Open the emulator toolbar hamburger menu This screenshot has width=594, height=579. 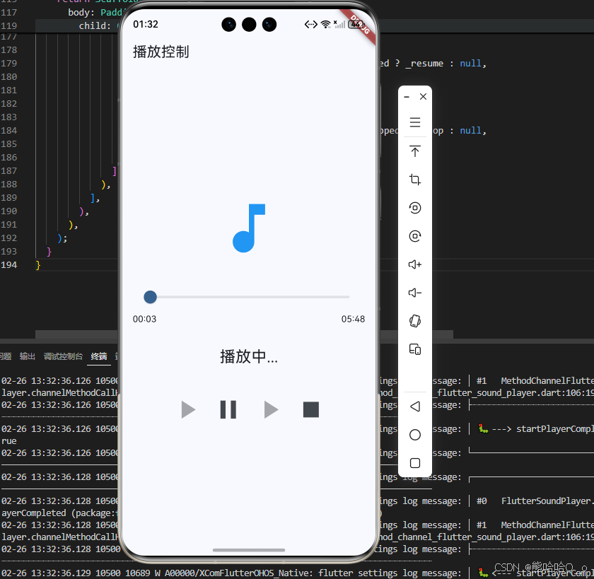coord(415,122)
